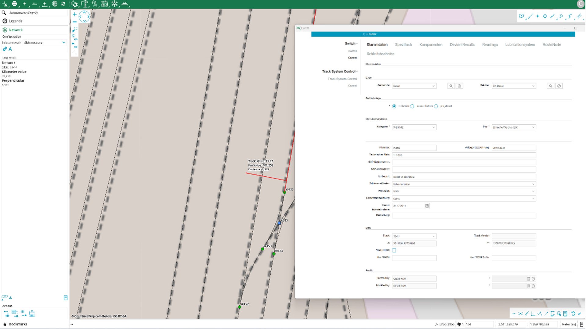The image size is (586, 329).
Task: Switch to the Komponenten tab
Action: click(x=431, y=45)
